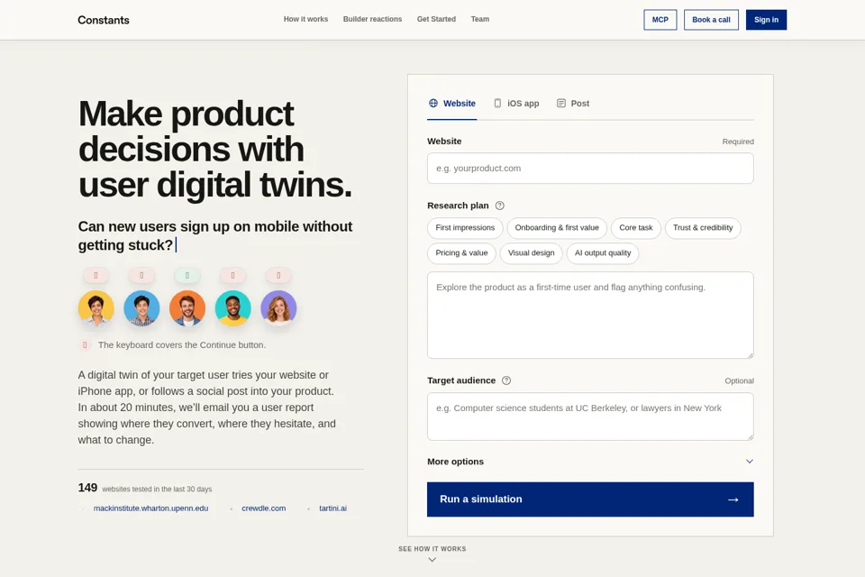
Task: Click the reaction badge above blue avatar
Action: (x=141, y=275)
